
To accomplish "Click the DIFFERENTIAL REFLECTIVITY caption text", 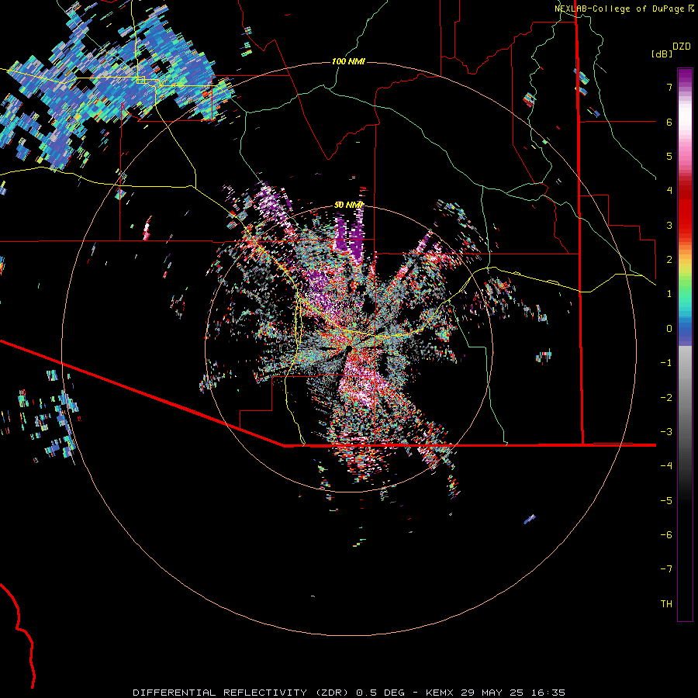I will (220, 693).
